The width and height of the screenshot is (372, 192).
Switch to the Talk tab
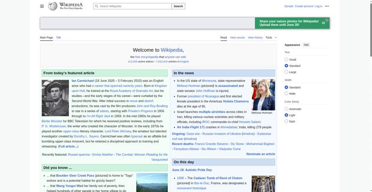click(x=59, y=38)
